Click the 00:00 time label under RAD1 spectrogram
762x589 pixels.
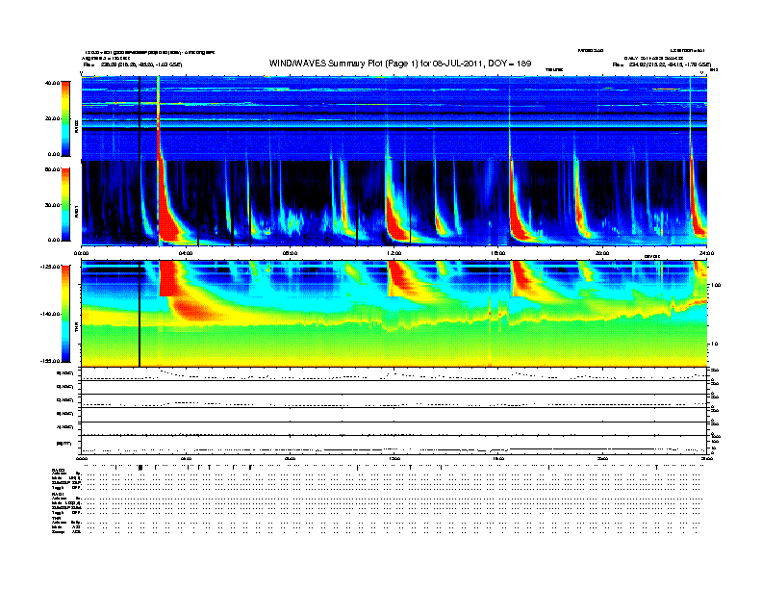(x=81, y=253)
